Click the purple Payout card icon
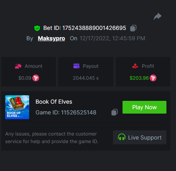 coord(76,66)
